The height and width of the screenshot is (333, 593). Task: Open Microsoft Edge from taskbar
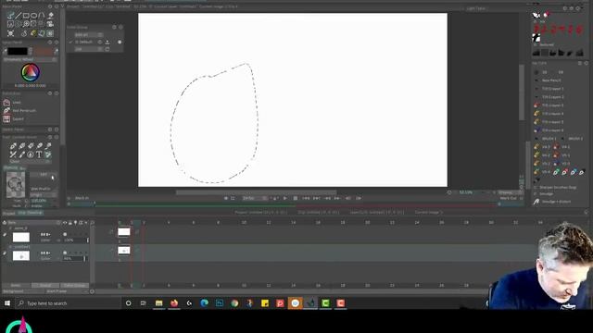click(204, 303)
